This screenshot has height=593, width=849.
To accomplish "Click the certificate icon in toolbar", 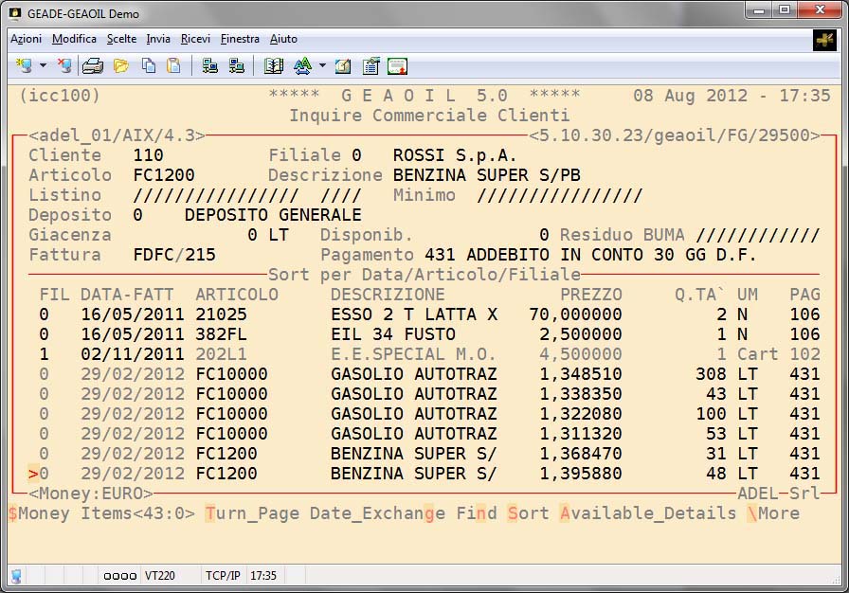I will tap(397, 66).
